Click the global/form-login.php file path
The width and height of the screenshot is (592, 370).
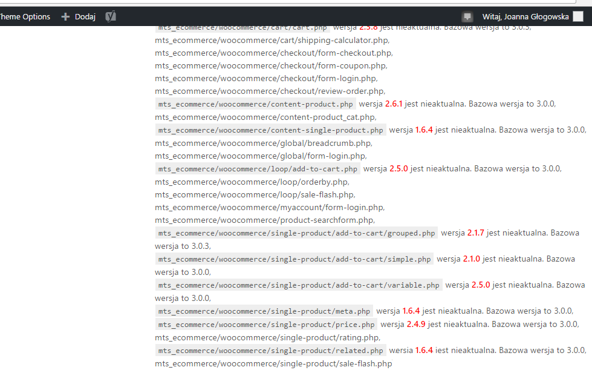pyautogui.click(x=261, y=156)
